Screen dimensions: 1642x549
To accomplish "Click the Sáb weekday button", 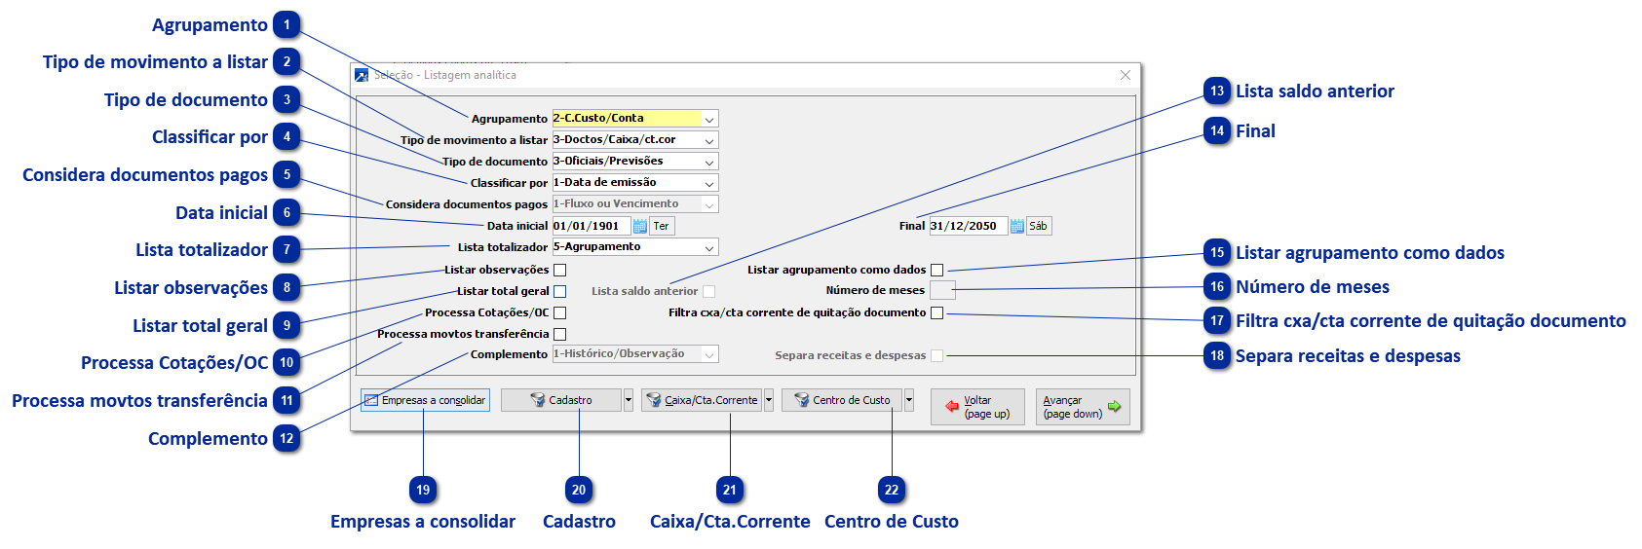I will coord(1039,226).
